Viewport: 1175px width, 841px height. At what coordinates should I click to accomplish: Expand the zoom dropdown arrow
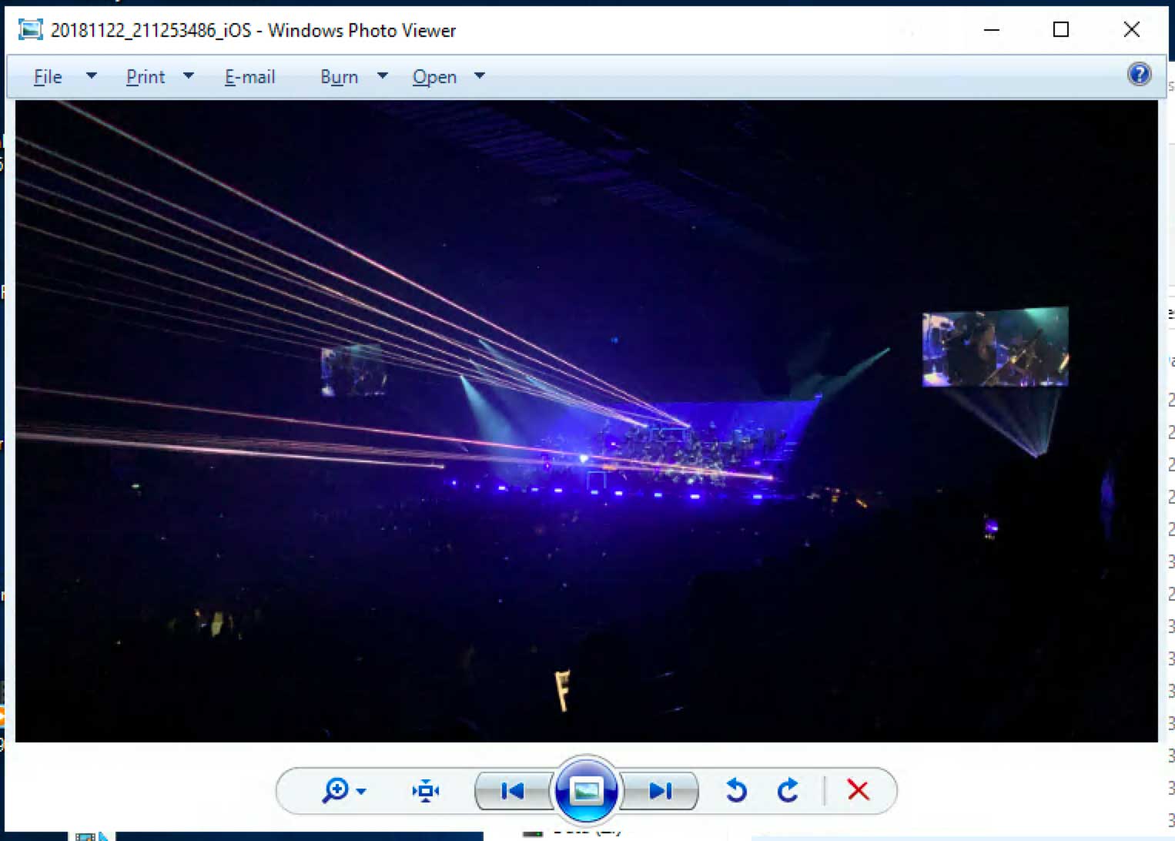coord(361,792)
